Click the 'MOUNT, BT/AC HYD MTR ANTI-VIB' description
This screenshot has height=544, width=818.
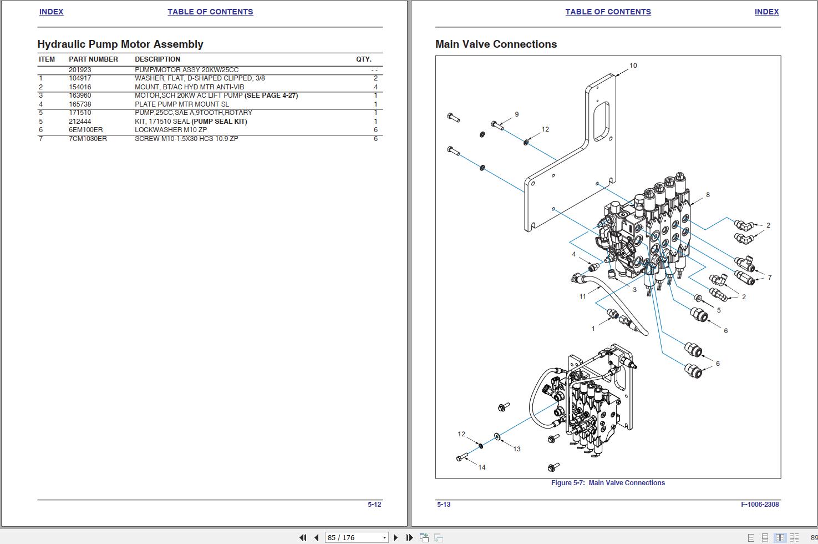pyautogui.click(x=190, y=87)
